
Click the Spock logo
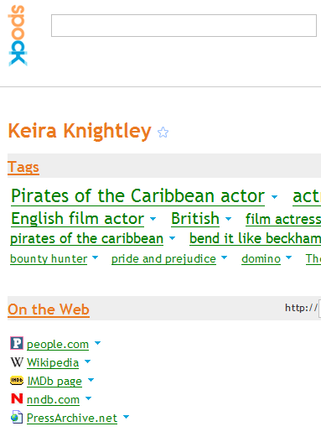click(18, 36)
